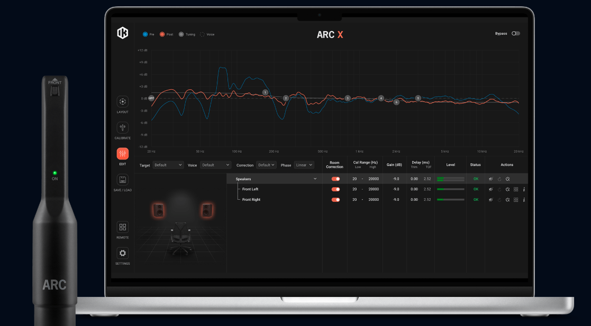Open the Target dropdown
Screen dimensions: 591x326
(168, 165)
